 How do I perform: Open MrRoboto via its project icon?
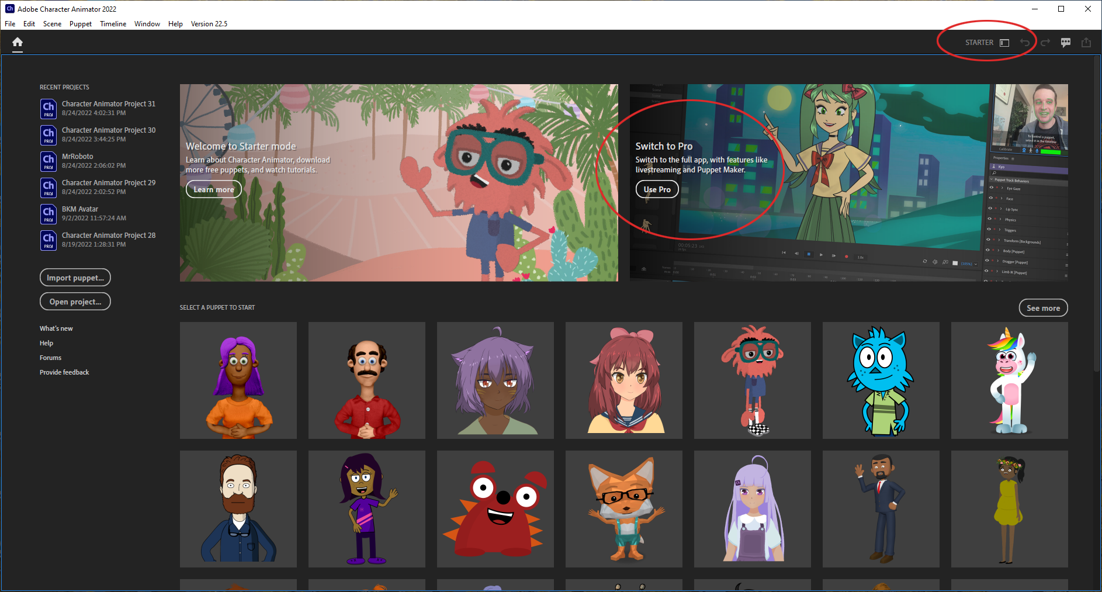click(49, 161)
